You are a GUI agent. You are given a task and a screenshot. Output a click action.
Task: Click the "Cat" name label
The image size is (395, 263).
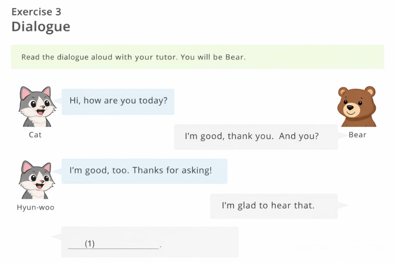35,135
